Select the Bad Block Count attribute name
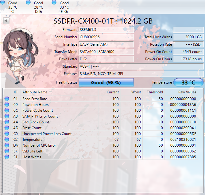Viewport: 205px width, 195px height. [x=36, y=122]
